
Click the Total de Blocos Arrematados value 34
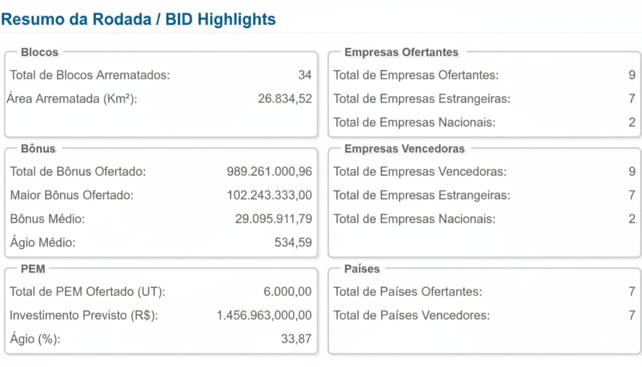[305, 75]
